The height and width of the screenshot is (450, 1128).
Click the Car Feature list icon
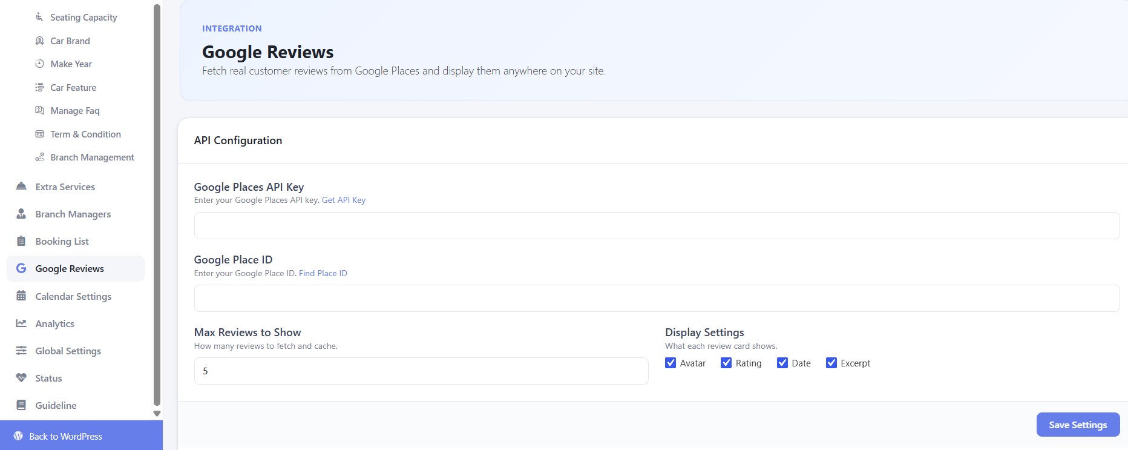39,87
